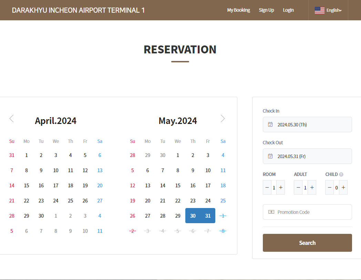This screenshot has height=280, width=361.
Task: Select April 15 in the calendar
Action: [x=27, y=186]
